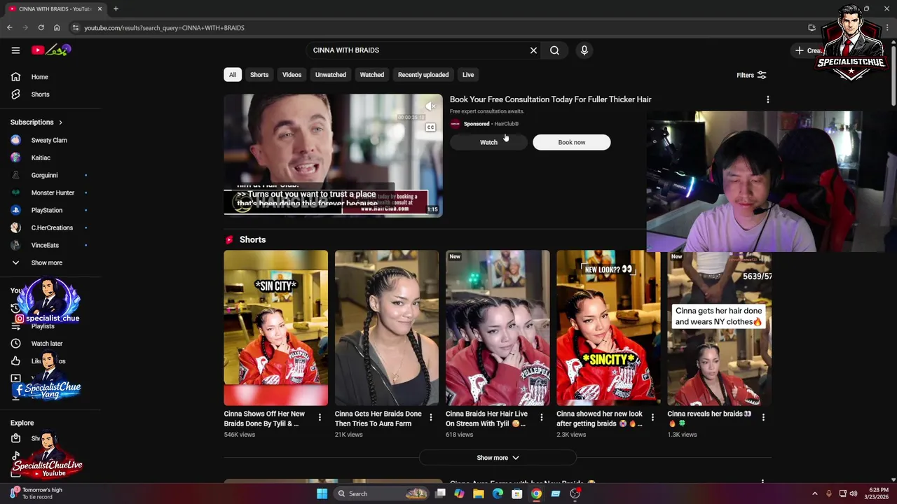Open the HairClub sponsored ad title
The height and width of the screenshot is (504, 897).
pyautogui.click(x=550, y=99)
